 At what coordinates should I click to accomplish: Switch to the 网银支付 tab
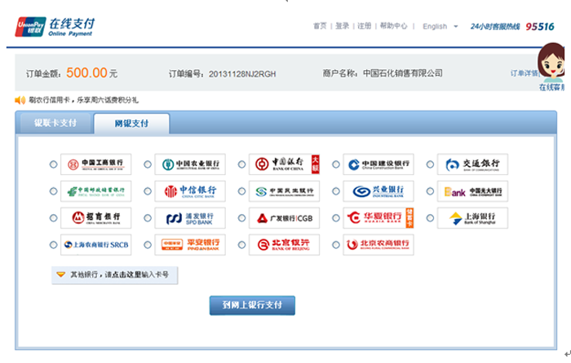point(131,124)
